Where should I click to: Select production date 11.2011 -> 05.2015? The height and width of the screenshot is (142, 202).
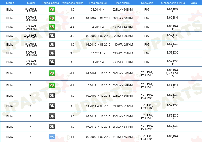tap(98, 106)
